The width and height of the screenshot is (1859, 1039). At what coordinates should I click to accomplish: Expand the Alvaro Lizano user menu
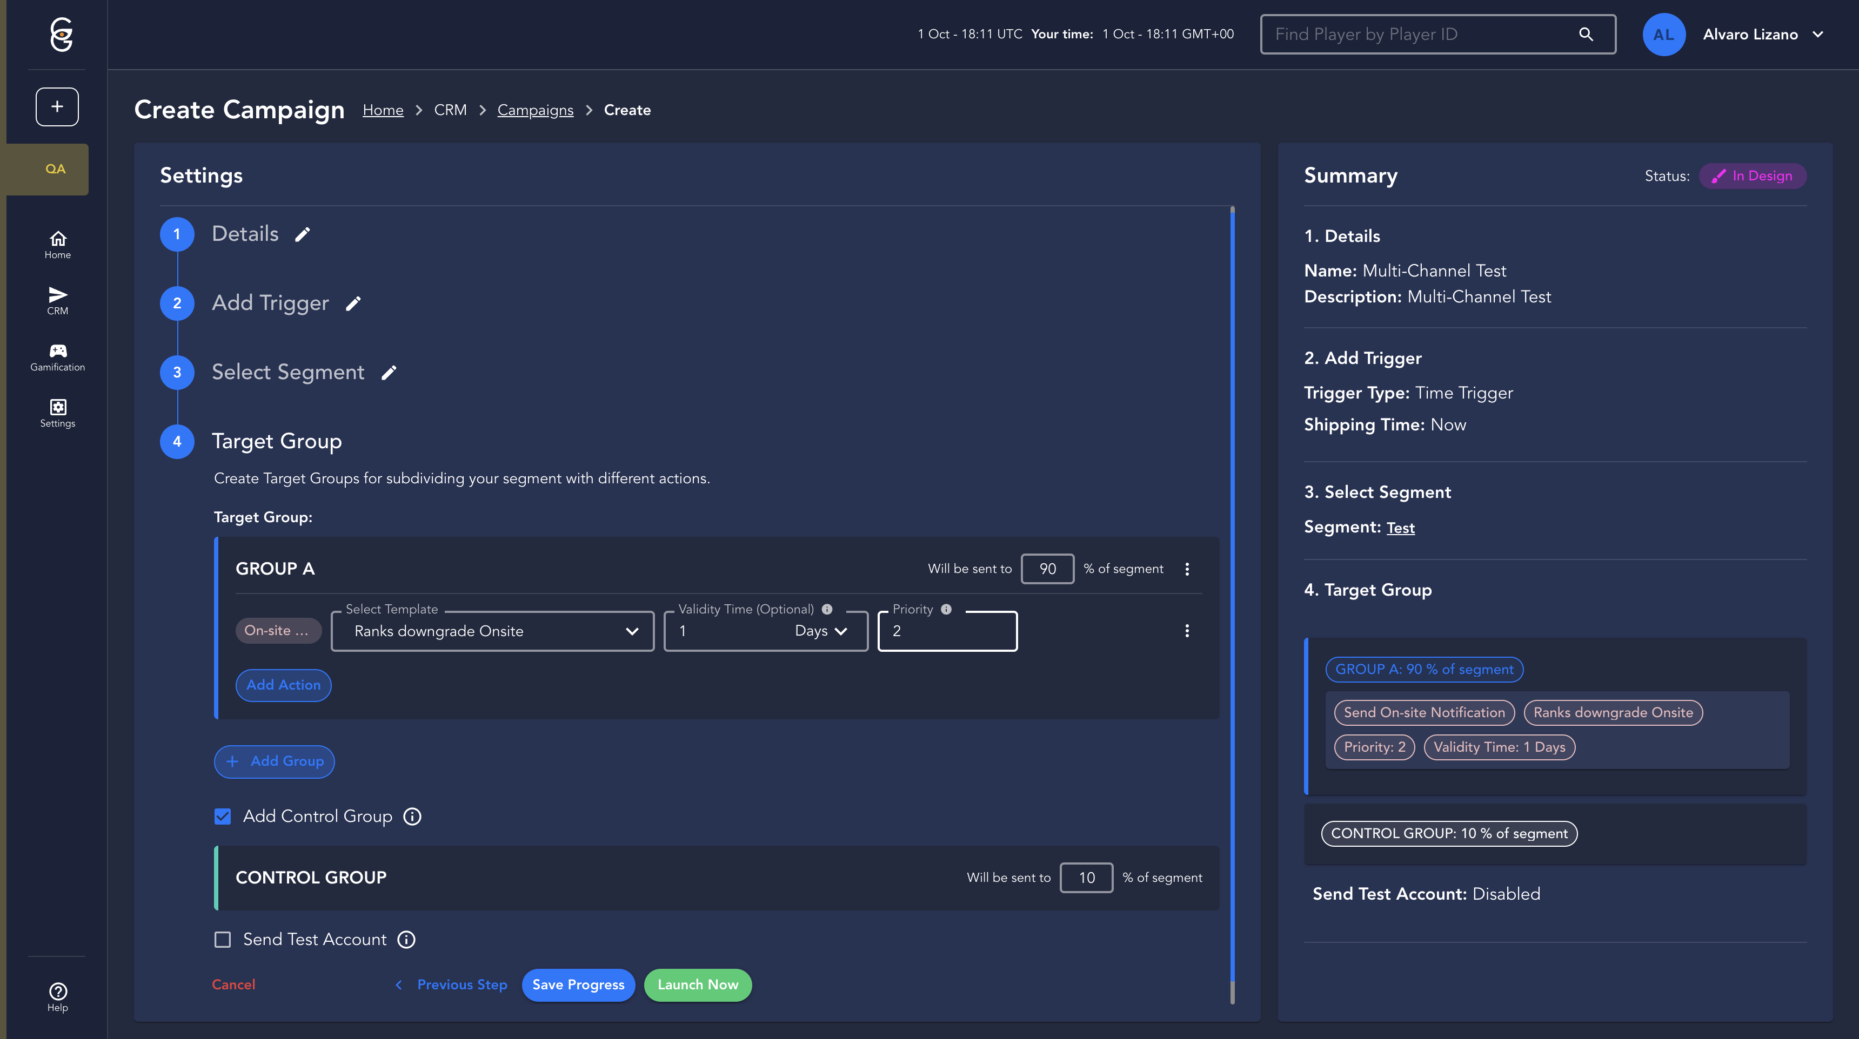coord(1818,34)
